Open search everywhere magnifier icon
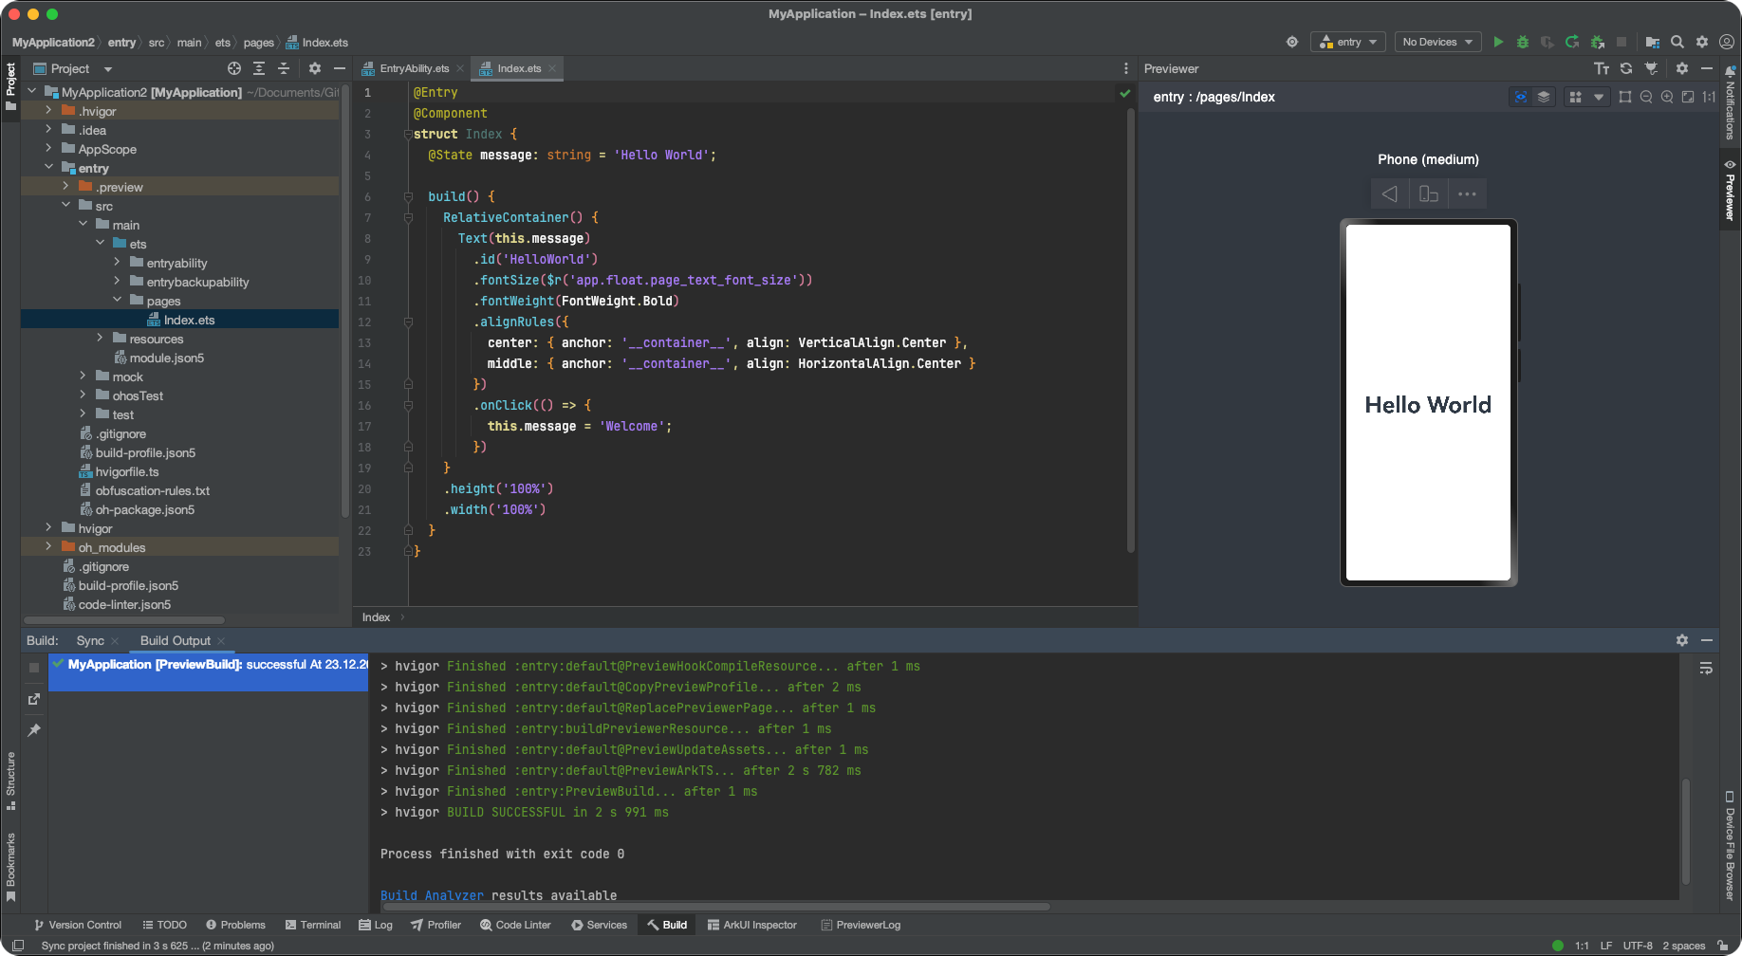Viewport: 1742px width, 956px height. click(x=1677, y=42)
